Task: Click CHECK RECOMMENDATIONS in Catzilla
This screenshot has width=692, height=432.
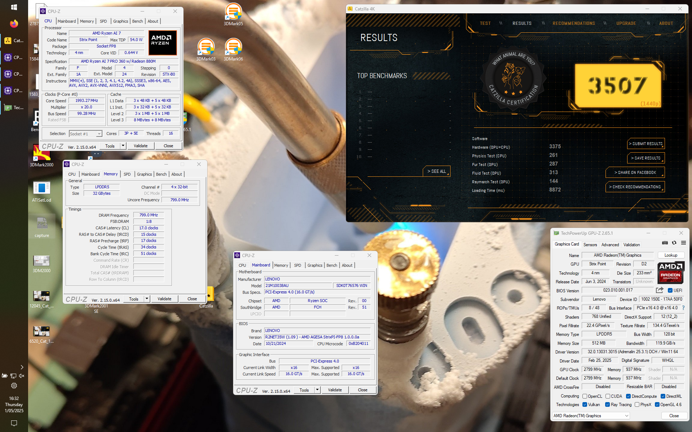Action: coord(635,187)
